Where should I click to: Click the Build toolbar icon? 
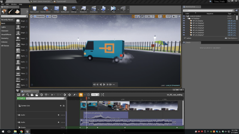pos(103,9)
